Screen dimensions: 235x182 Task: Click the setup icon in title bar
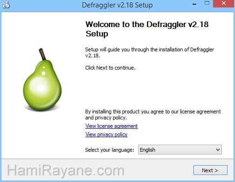pos(6,5)
